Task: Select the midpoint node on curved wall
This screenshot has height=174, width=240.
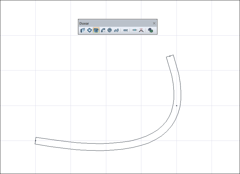Action: (x=176, y=106)
